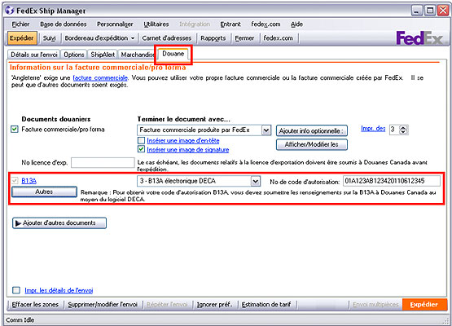Open the fedex.com menu item
This screenshot has width=452, height=326.
pos(265,24)
